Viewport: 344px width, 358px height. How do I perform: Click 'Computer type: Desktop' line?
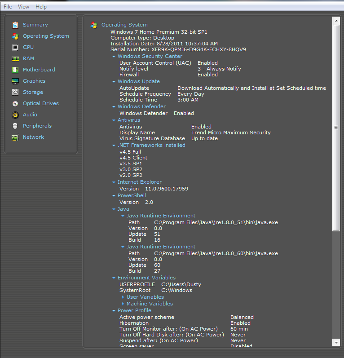[x=142, y=38]
